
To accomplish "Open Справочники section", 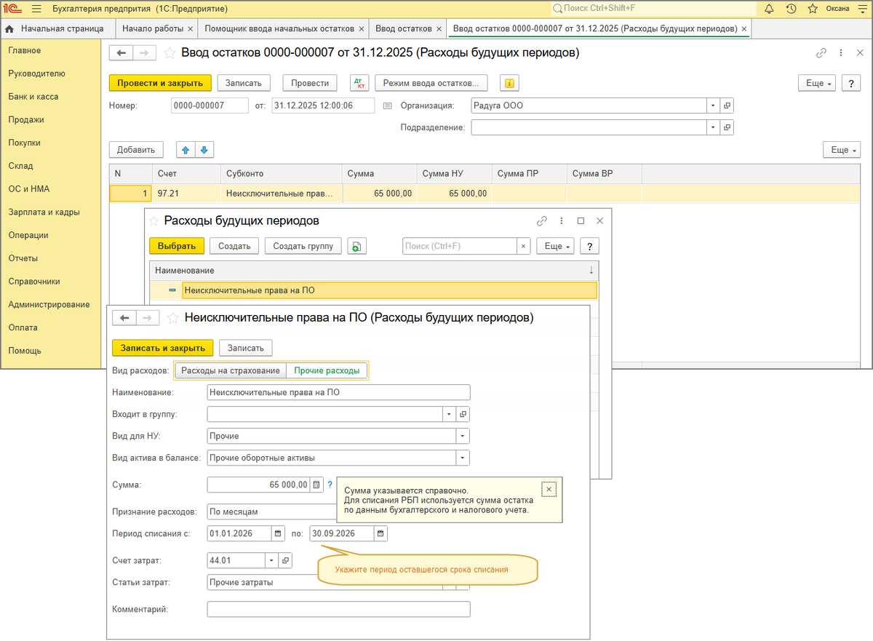I will pyautogui.click(x=34, y=282).
